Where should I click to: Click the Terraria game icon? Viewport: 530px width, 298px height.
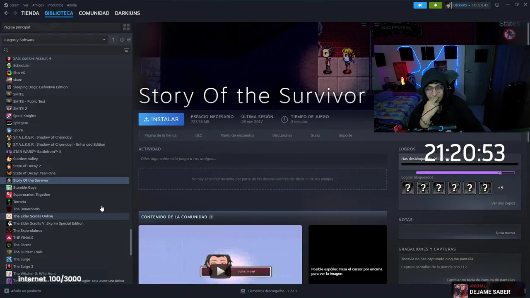9,202
